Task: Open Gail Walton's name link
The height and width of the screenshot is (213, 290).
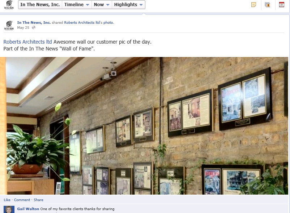Action: (28, 209)
